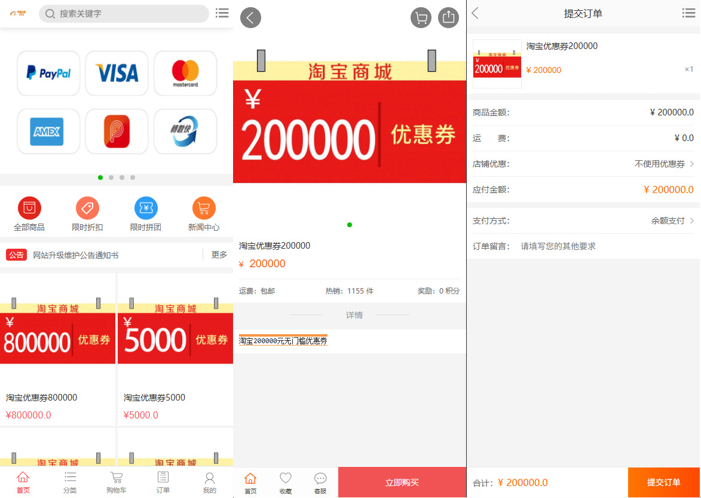Go to second carousel dot on home banner
The width and height of the screenshot is (701, 498).
coord(111,178)
